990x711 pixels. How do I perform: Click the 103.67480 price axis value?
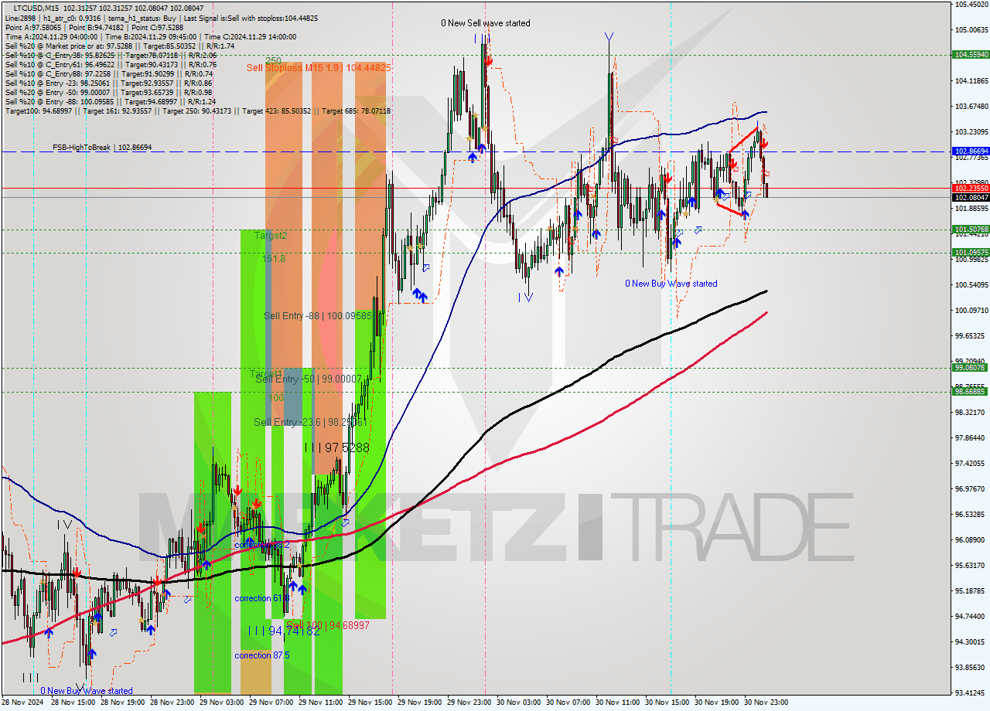[971, 106]
